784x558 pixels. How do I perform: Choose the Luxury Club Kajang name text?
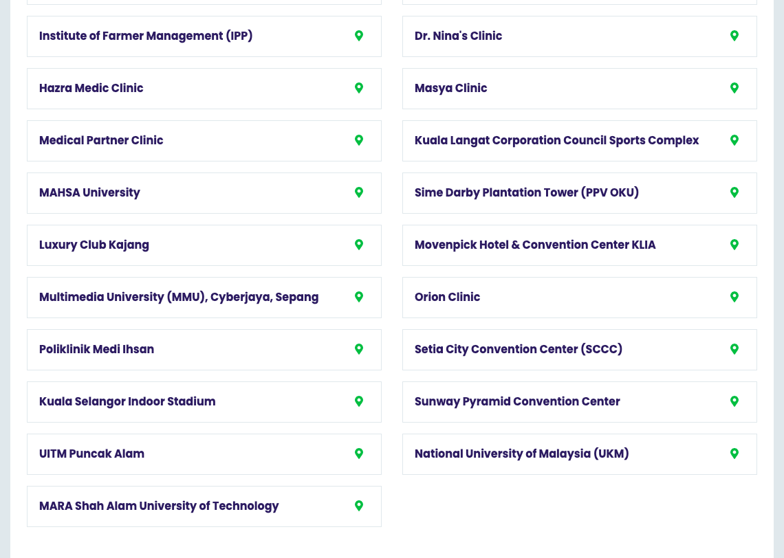(94, 245)
